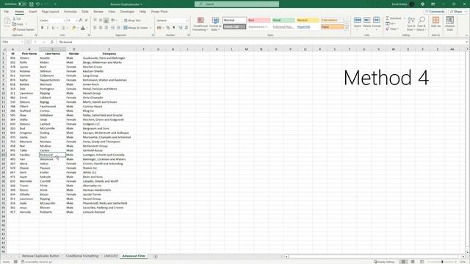Open the Fill Color dropdown arrow
Viewport: 470px width, 264px height.
(78, 28)
